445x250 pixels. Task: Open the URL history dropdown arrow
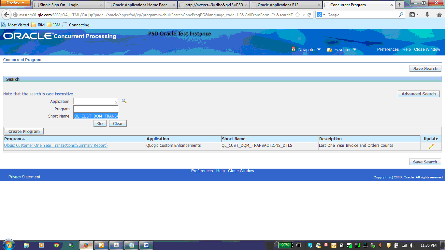point(304,15)
